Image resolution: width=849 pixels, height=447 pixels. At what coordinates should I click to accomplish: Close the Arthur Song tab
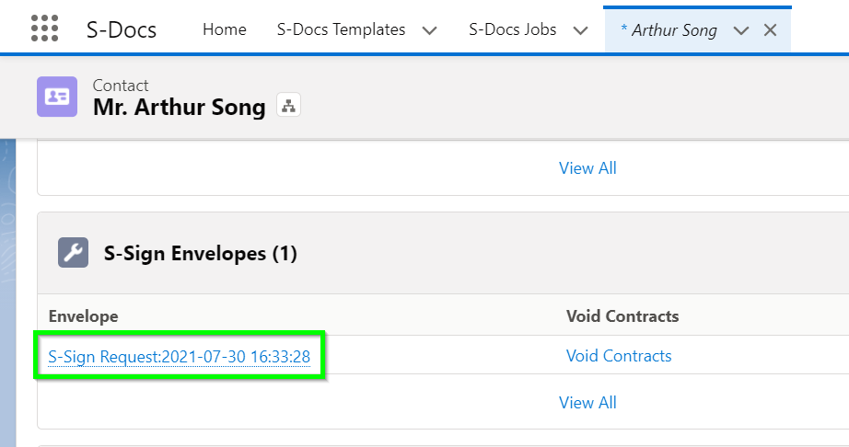[x=770, y=30]
